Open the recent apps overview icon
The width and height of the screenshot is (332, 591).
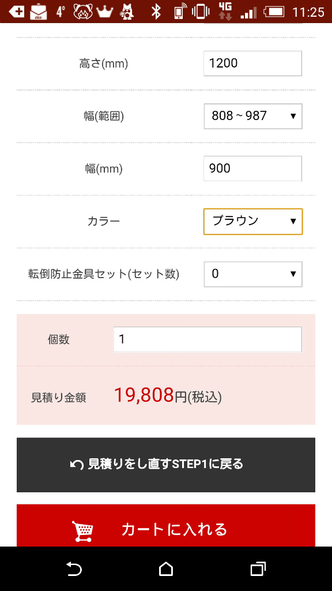258,568
